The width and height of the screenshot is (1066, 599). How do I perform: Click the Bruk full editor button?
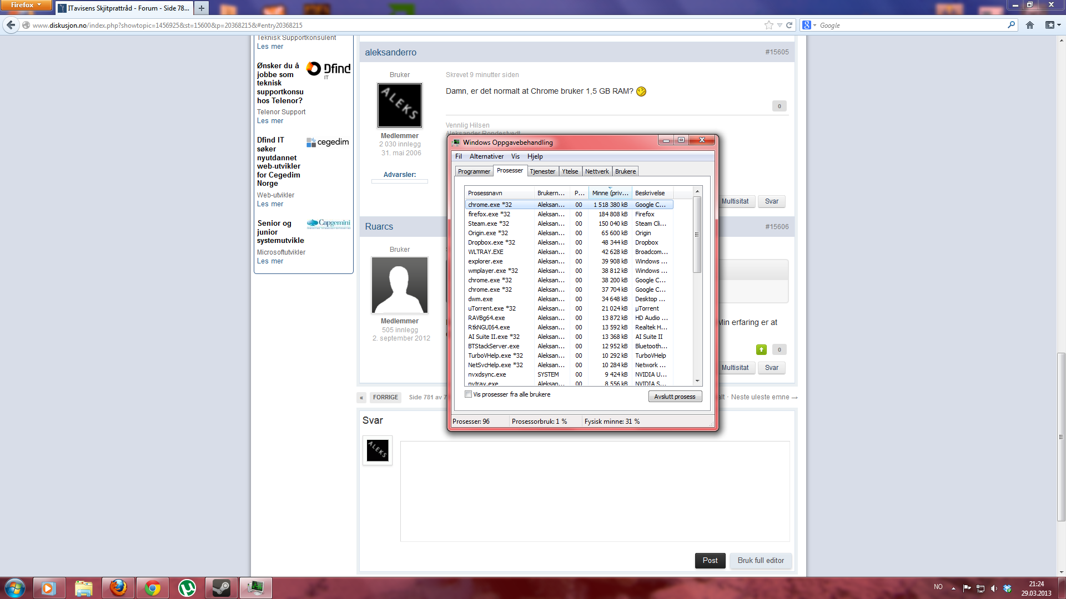coord(761,561)
